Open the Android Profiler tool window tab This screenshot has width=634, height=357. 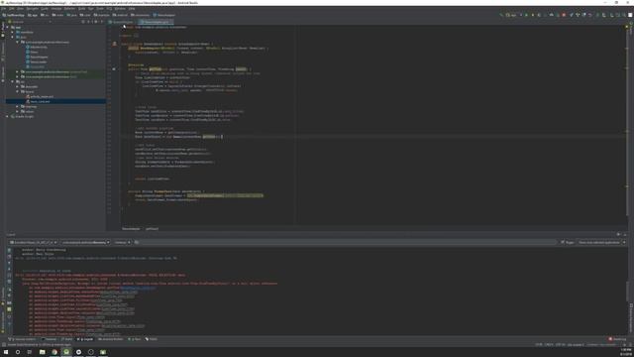click(110, 339)
